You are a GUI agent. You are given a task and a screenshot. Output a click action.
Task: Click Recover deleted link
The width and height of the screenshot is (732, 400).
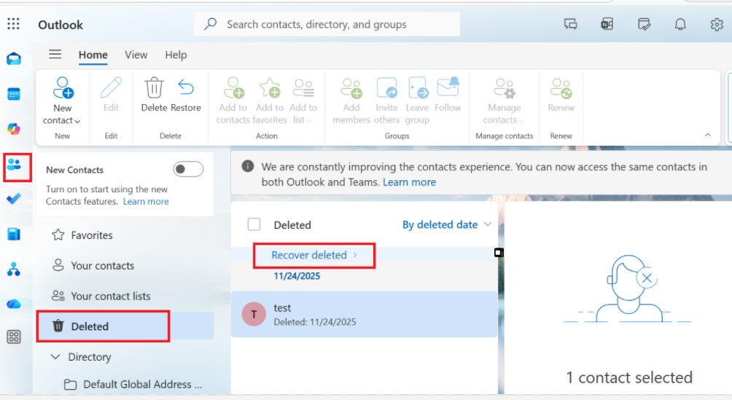(x=314, y=255)
